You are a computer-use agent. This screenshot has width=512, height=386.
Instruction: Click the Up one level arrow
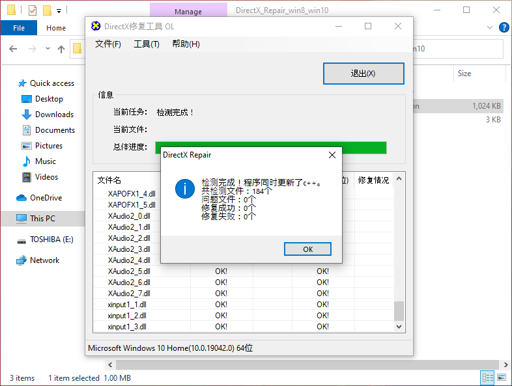click(61, 49)
